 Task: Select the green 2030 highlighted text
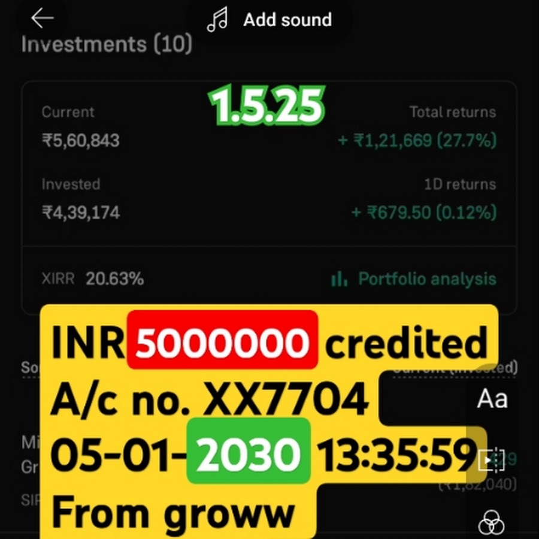249,451
